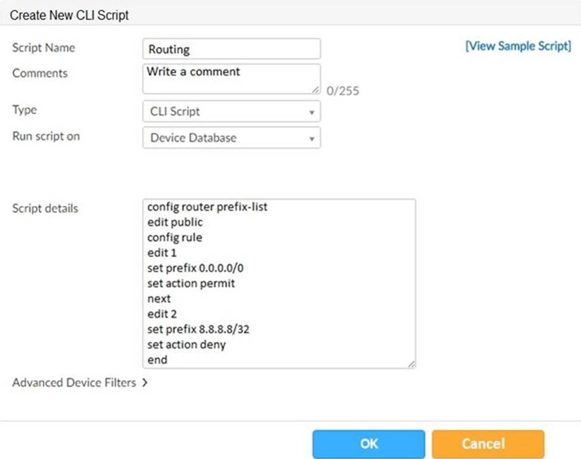Click the 'Script details' field label
581x459 pixels.
click(x=45, y=208)
